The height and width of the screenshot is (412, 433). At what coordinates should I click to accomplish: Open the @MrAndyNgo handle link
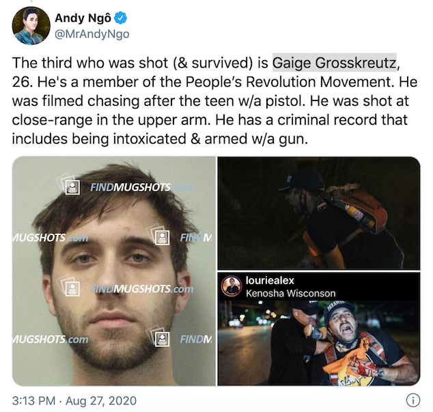[92, 34]
